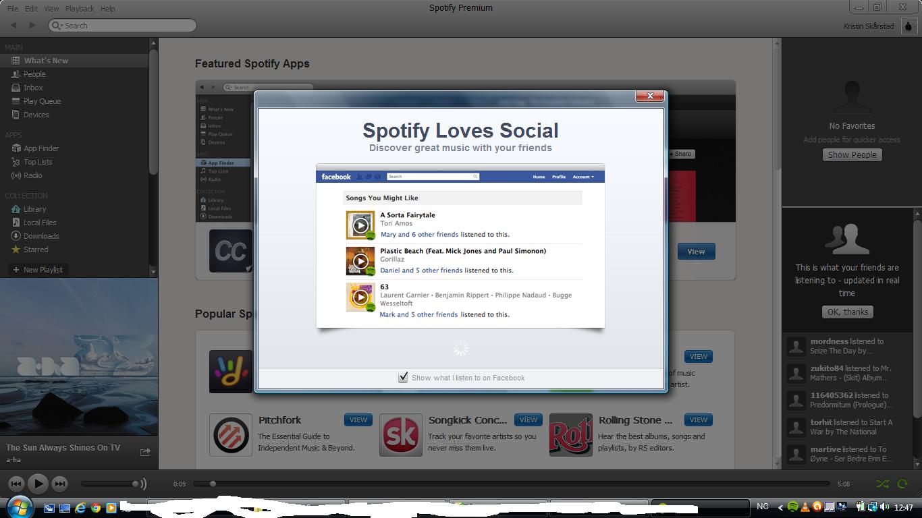
Task: Click Mark and 5 other friends link
Action: click(418, 314)
